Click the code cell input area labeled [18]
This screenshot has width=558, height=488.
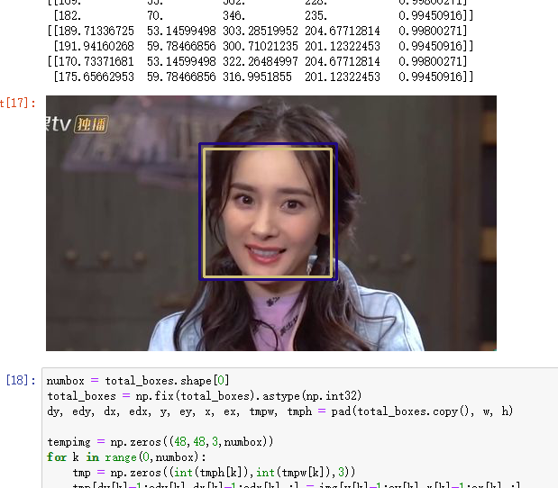(299, 428)
